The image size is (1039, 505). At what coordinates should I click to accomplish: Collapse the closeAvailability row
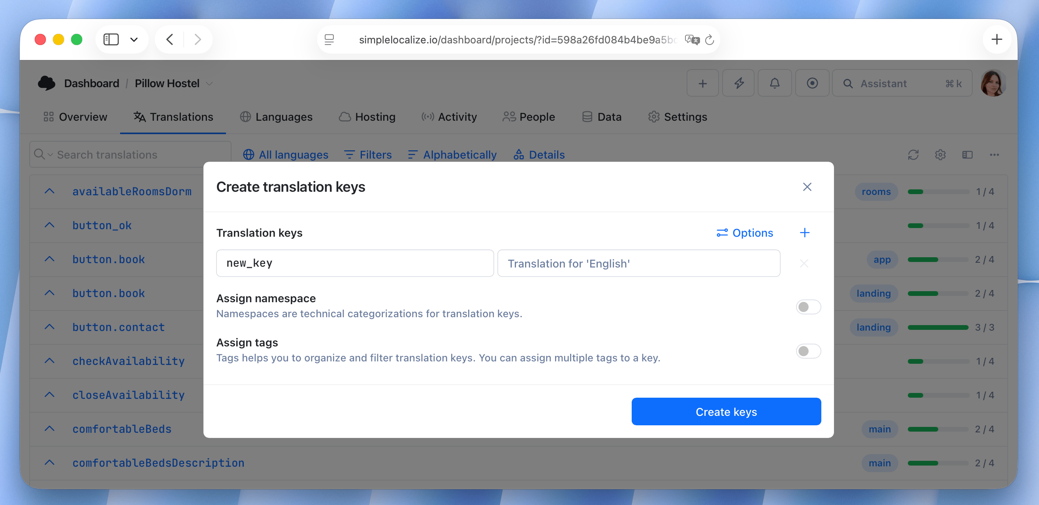49,395
